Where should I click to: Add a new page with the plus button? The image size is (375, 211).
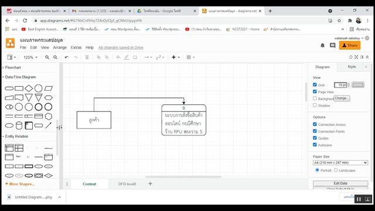[150, 183]
